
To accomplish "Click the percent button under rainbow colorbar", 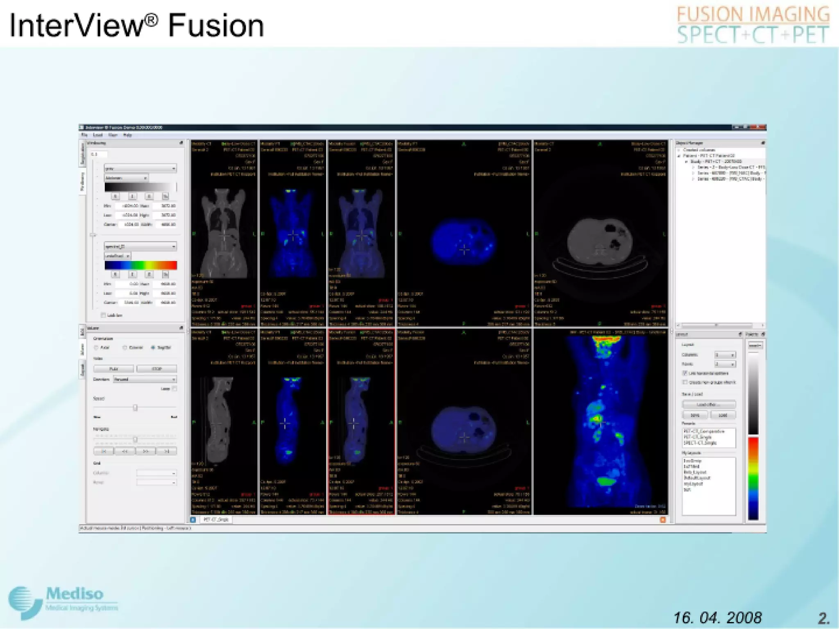I will pyautogui.click(x=166, y=274).
